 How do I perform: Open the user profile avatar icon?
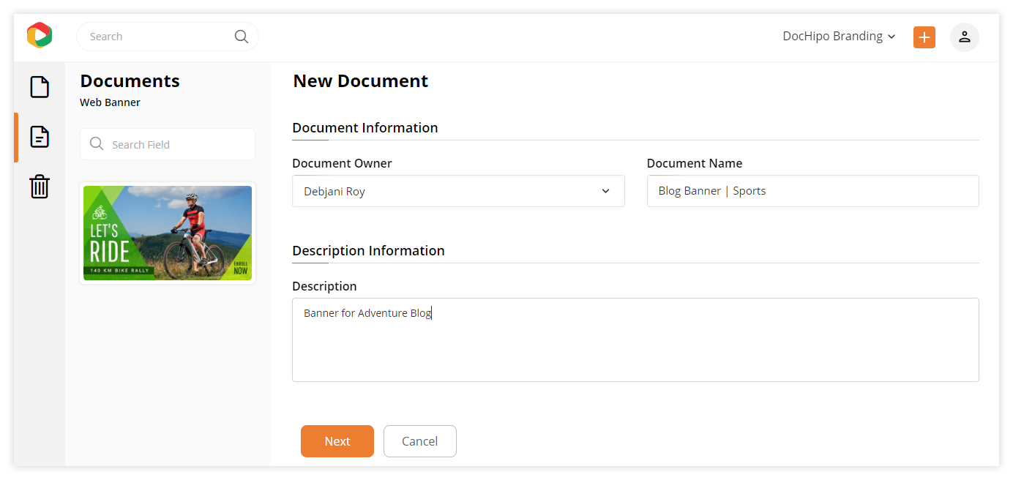point(965,37)
